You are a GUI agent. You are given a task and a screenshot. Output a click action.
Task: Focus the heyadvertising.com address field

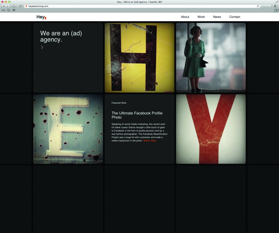click(x=141, y=6)
